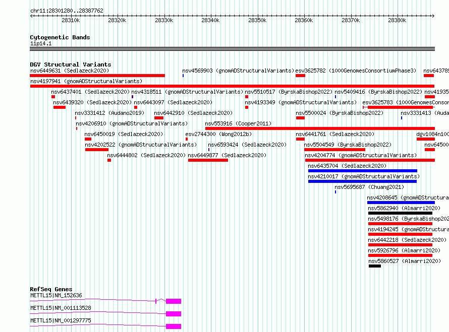Image resolution: width=449 pixels, height=332 pixels.
Task: Click the 28310k ruler tick label
Action: pyautogui.click(x=71, y=20)
